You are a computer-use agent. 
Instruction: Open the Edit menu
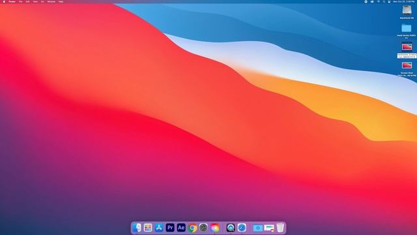[27, 1]
